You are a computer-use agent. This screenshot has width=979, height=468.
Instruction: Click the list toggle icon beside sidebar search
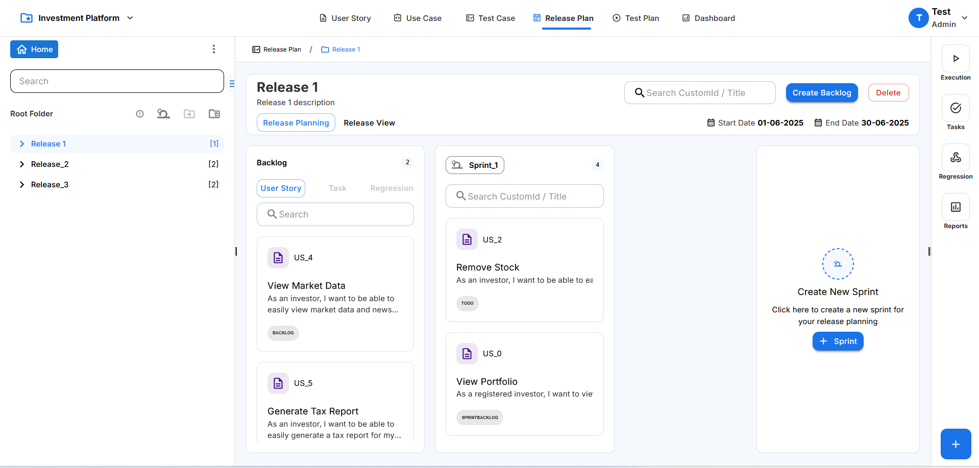click(x=232, y=83)
